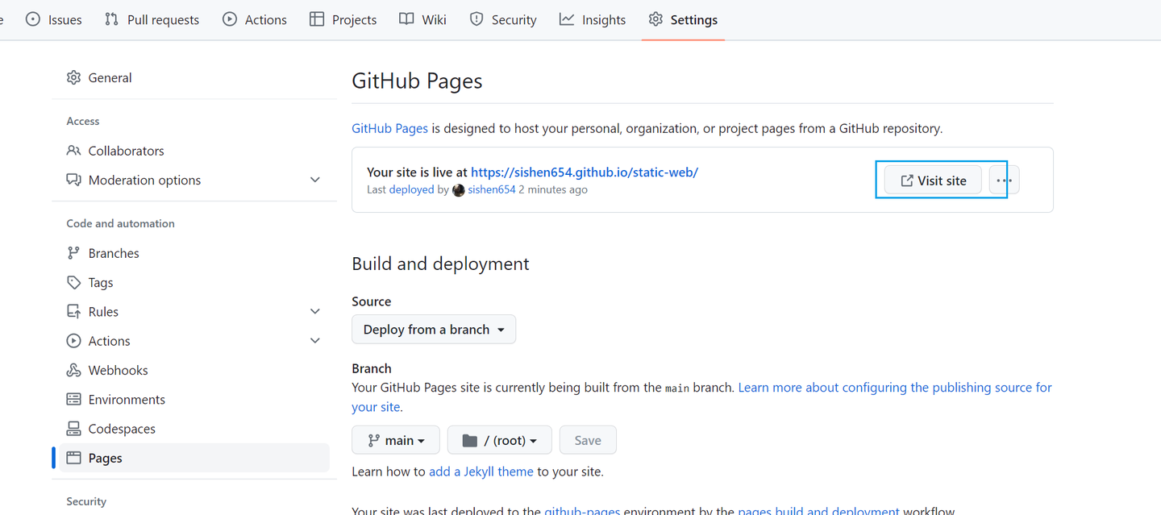Open the / (root) folder dropdown
The image size is (1161, 515).
coord(499,439)
